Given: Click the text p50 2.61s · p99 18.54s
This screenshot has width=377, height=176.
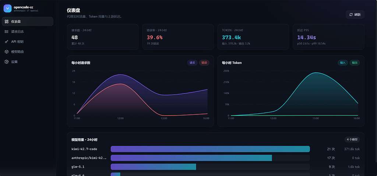Looking at the screenshot, I should click(311, 44).
